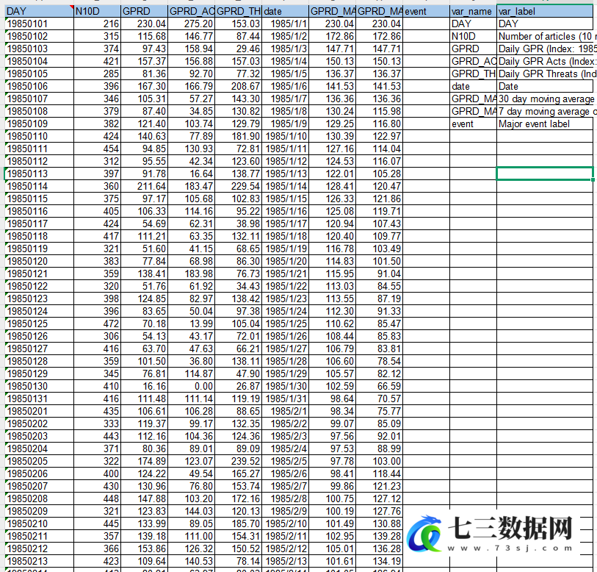Screen dimensions: 597x572
Task: Click moving average value 66.59
Action: [379, 386]
